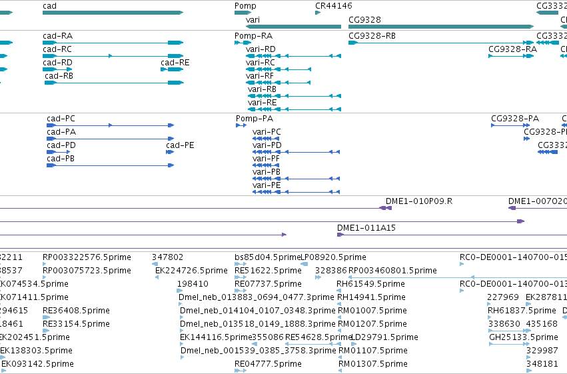This screenshot has width=567, height=374.
Task: Select transcript CG9328-RB
Action: [x=441, y=43]
